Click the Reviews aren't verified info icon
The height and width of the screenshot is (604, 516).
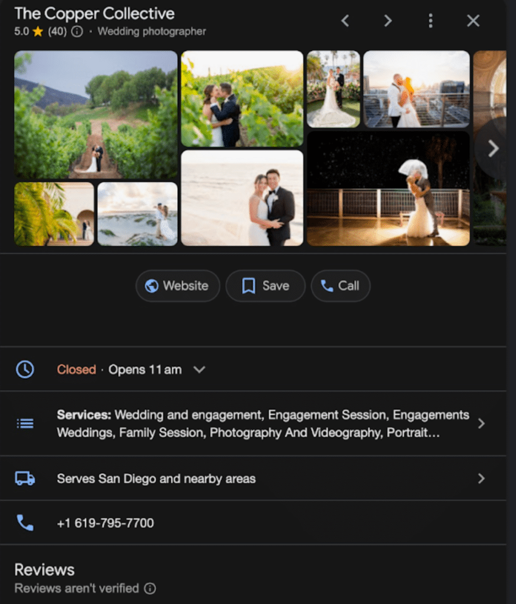150,588
